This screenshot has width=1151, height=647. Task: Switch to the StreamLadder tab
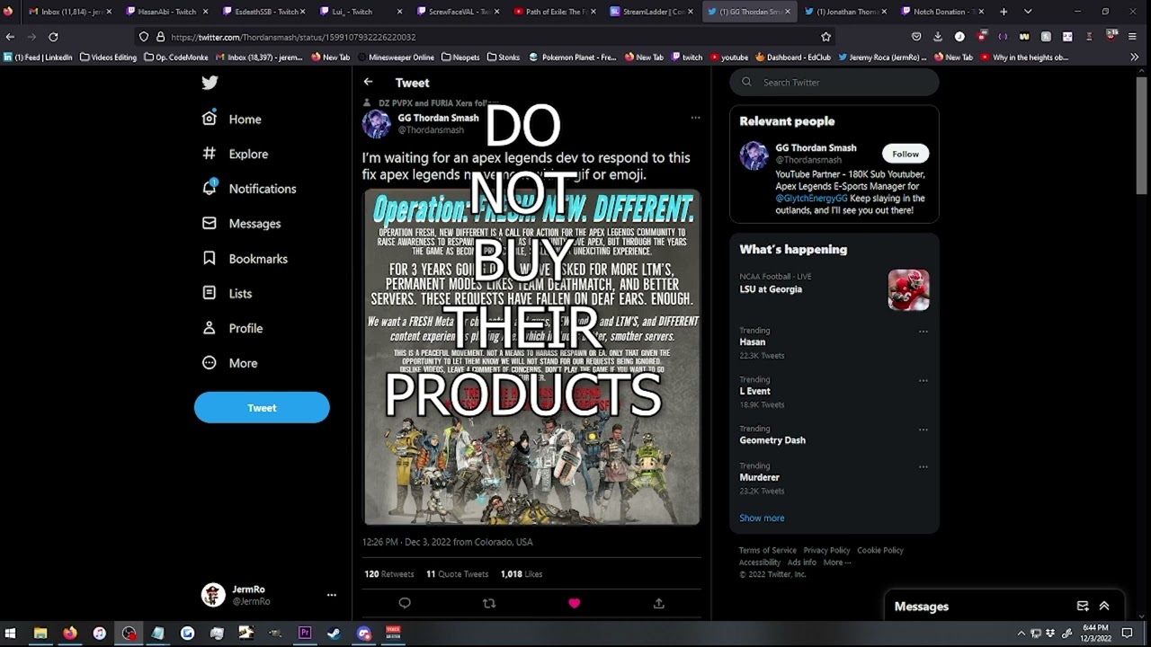pos(652,12)
